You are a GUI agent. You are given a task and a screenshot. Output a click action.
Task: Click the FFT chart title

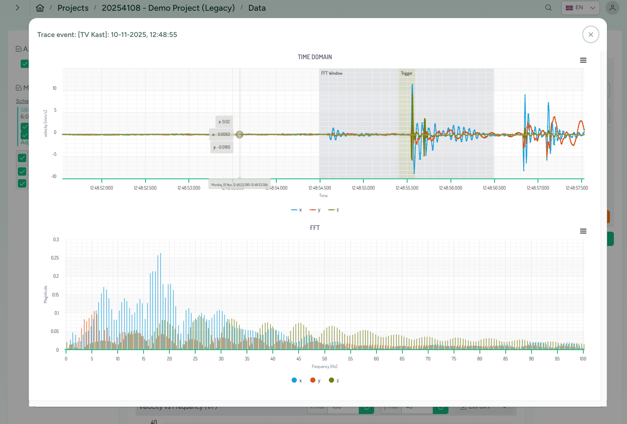tap(314, 228)
